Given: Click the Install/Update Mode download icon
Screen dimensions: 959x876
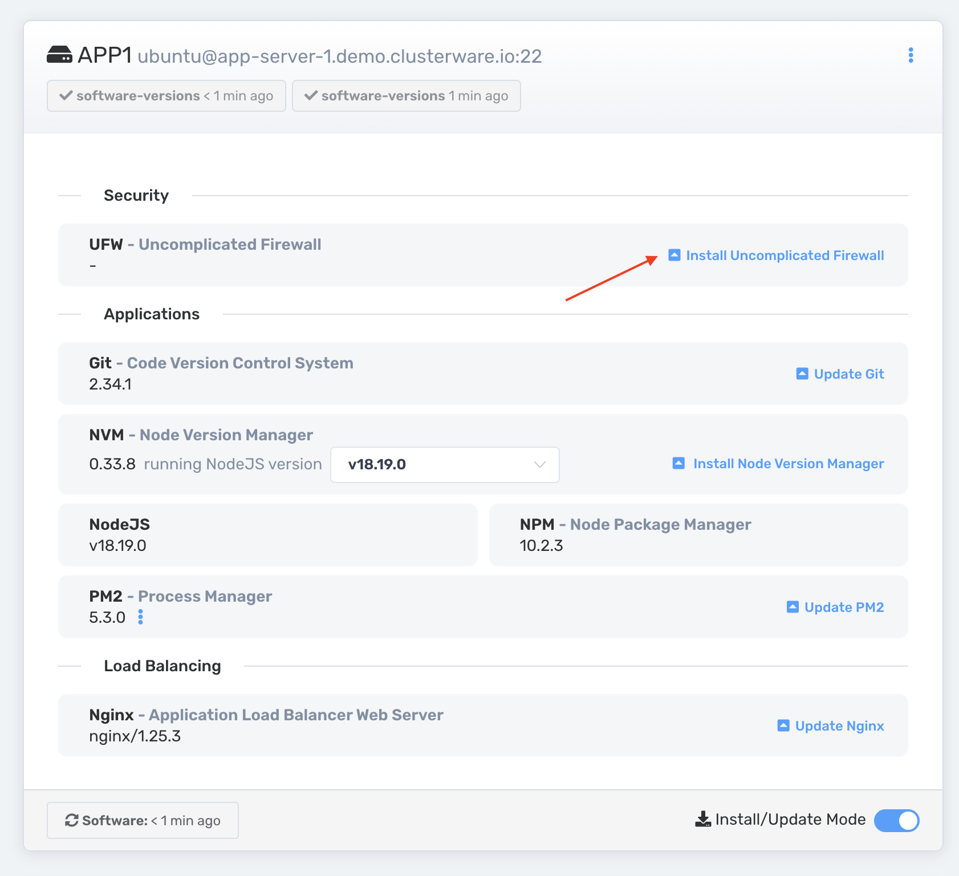Looking at the screenshot, I should pos(703,819).
